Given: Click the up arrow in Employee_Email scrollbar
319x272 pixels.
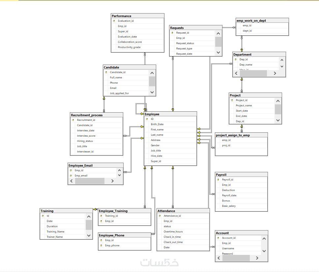Looking at the screenshot, I should (119, 170).
